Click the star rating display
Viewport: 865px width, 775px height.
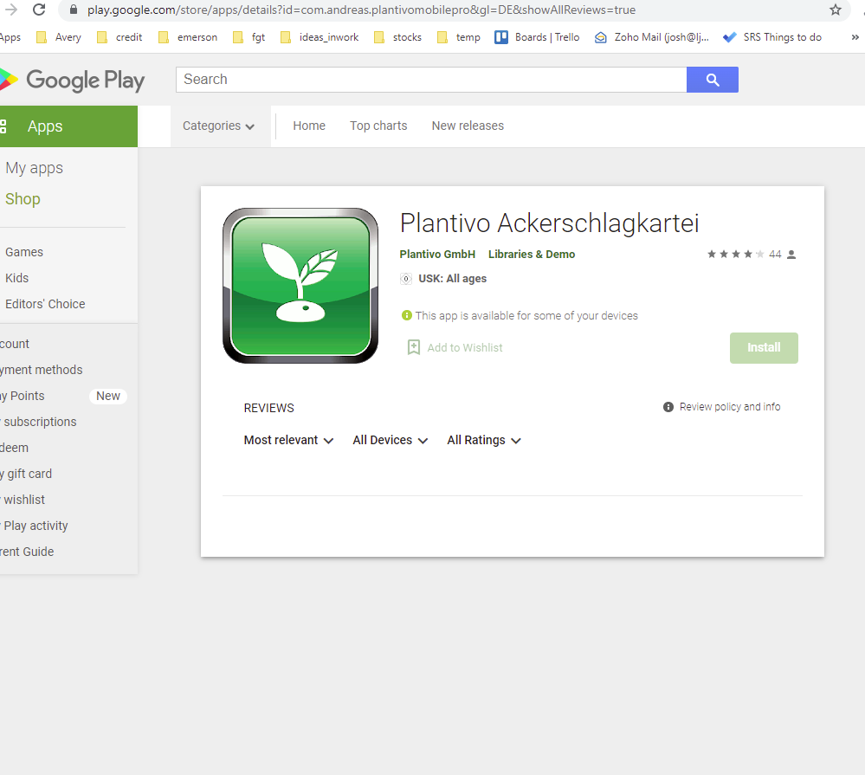(x=736, y=254)
